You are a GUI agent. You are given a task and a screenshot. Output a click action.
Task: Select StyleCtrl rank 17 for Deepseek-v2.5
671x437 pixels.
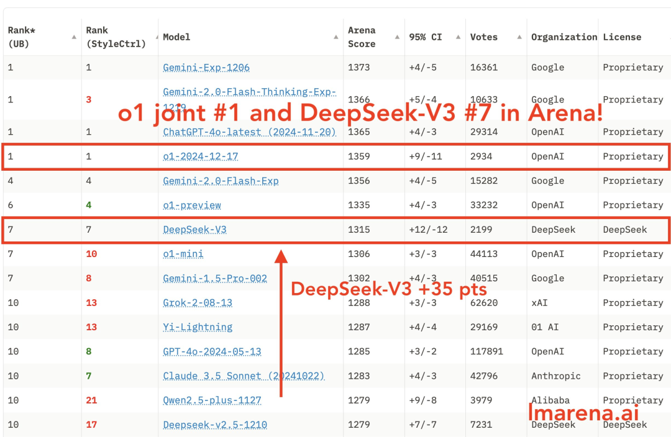click(x=91, y=425)
